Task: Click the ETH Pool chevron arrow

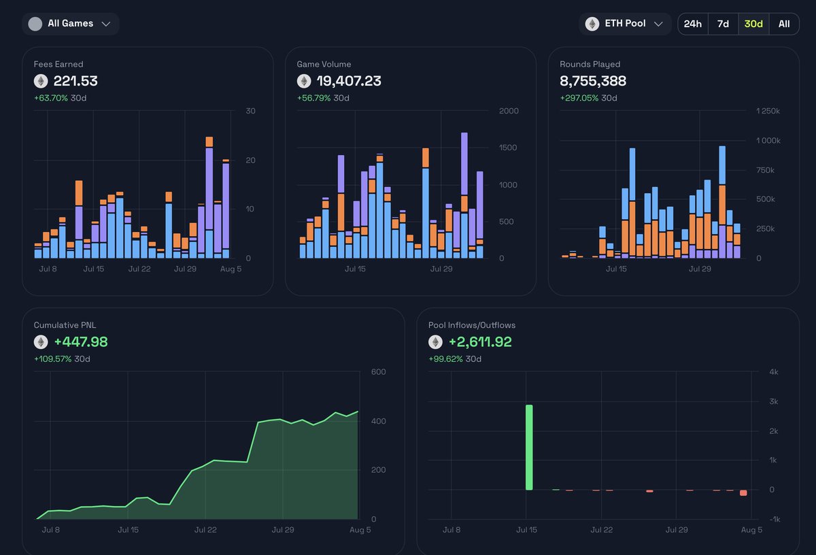Action: click(658, 24)
